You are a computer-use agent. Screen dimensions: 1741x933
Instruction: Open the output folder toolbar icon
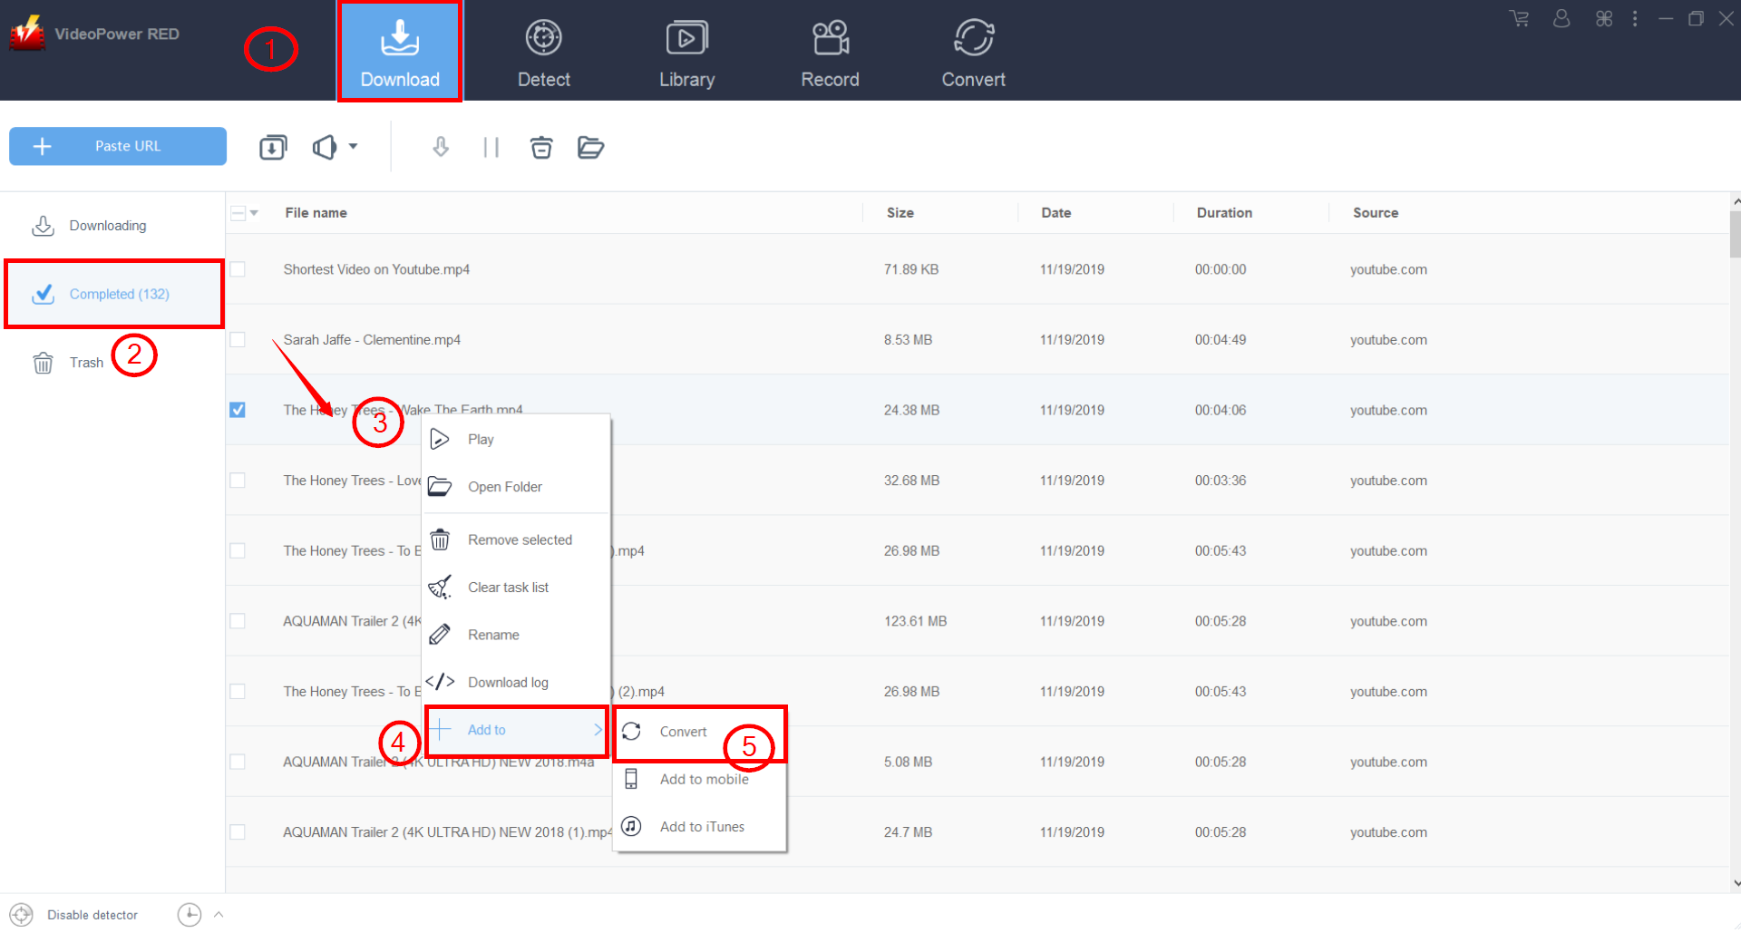[x=590, y=147]
